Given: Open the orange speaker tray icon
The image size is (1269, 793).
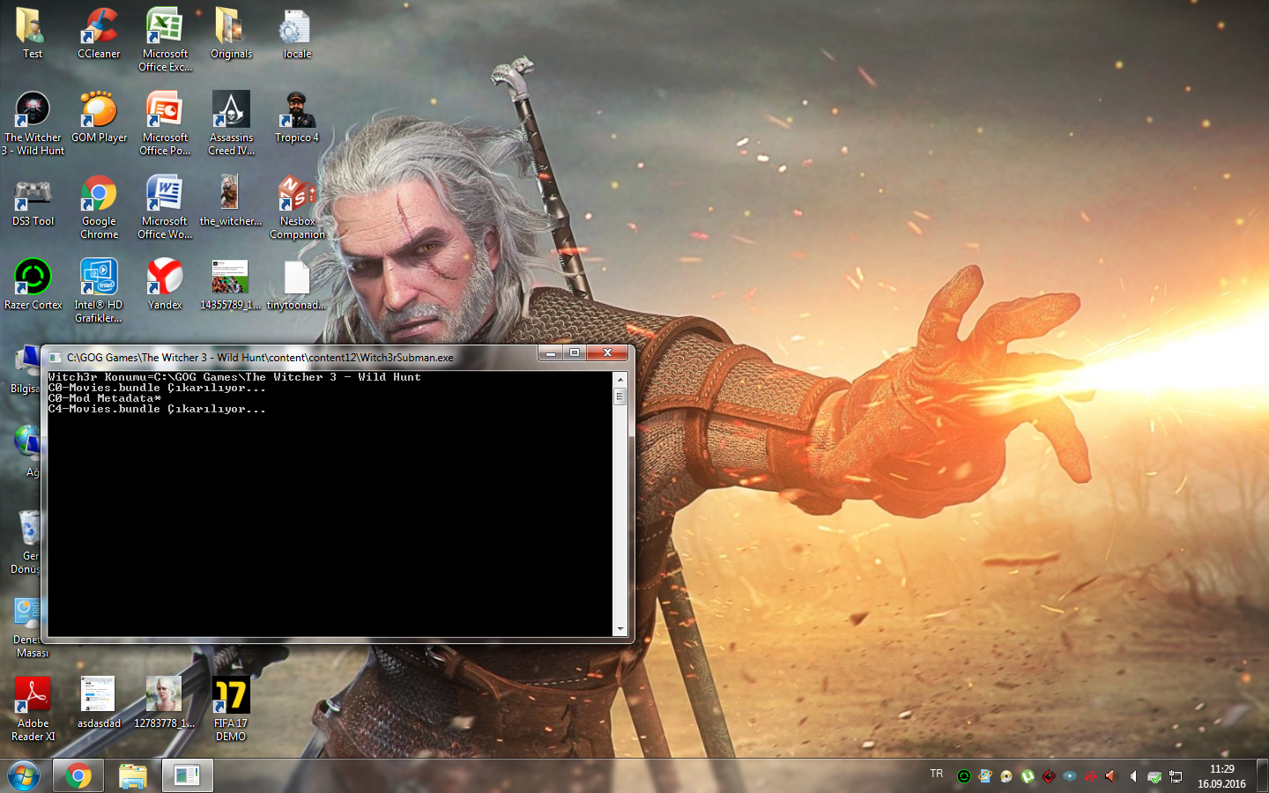Looking at the screenshot, I should pyautogui.click(x=1111, y=776).
